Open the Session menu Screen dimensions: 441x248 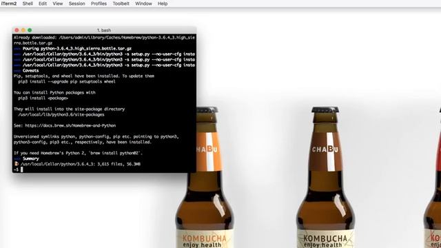[x=76, y=3]
